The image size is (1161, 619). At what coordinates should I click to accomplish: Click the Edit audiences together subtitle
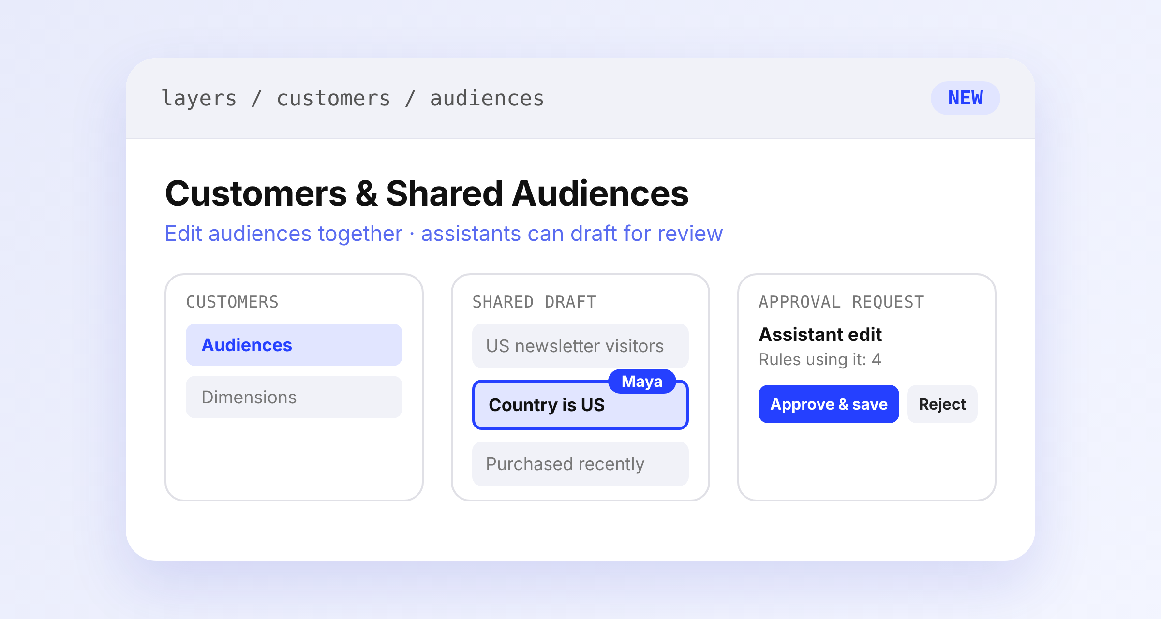[444, 234]
